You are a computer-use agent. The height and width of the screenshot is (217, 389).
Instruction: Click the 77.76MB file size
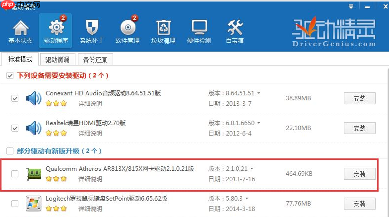tap(298, 204)
